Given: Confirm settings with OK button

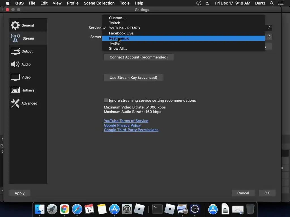Looking at the screenshot, I should tap(267, 193).
